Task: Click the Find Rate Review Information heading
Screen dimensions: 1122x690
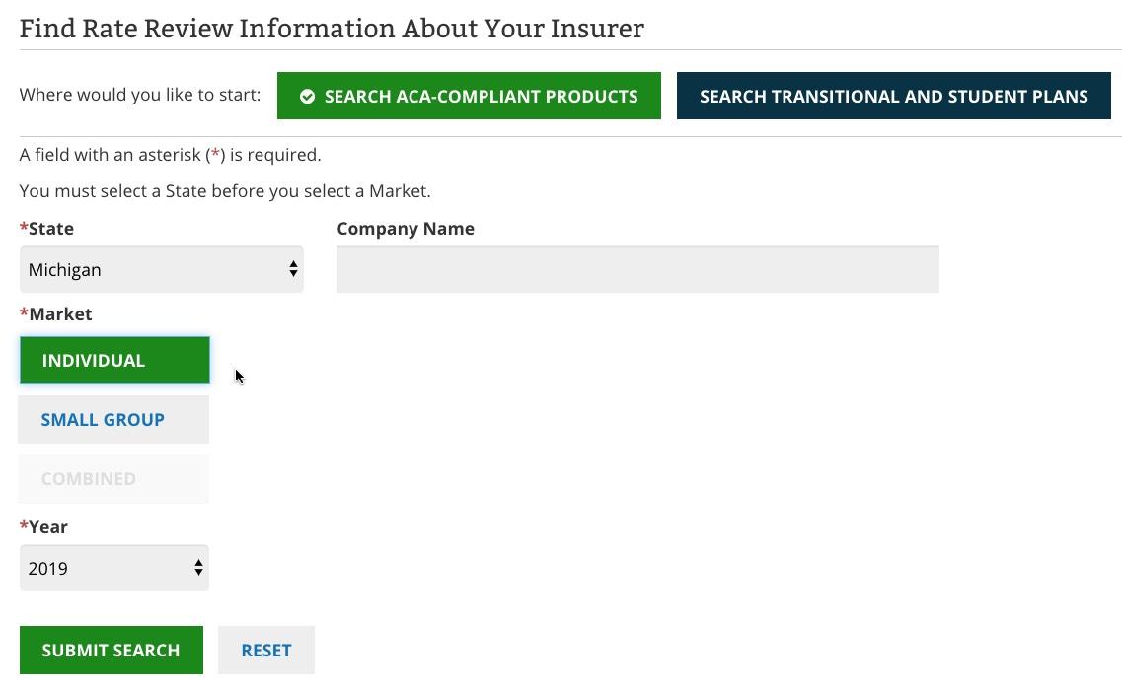Action: (x=332, y=29)
